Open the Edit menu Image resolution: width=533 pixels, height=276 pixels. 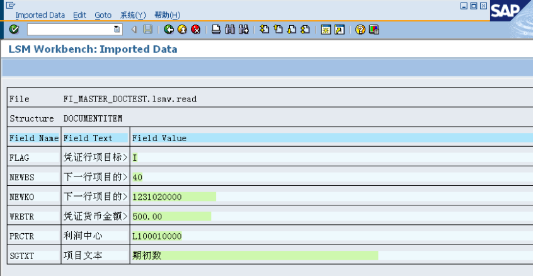point(79,15)
